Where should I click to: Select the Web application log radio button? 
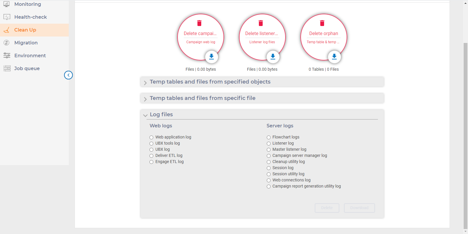point(152,137)
